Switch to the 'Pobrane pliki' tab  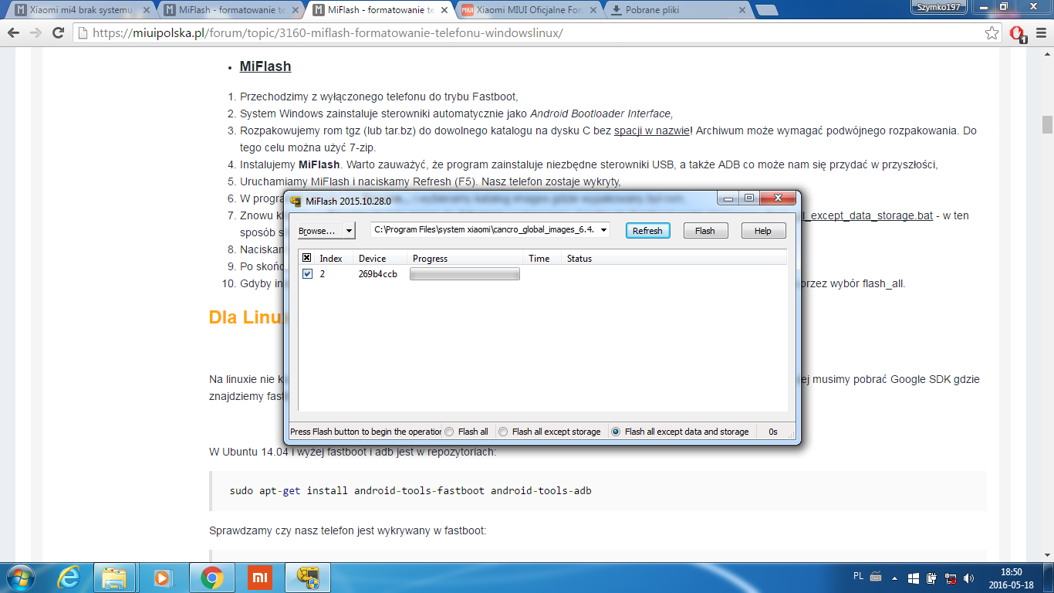point(677,11)
